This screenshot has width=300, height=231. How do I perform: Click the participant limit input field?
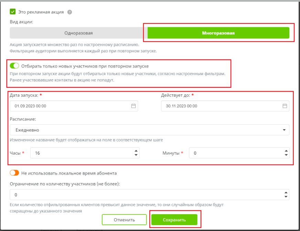pos(144,195)
